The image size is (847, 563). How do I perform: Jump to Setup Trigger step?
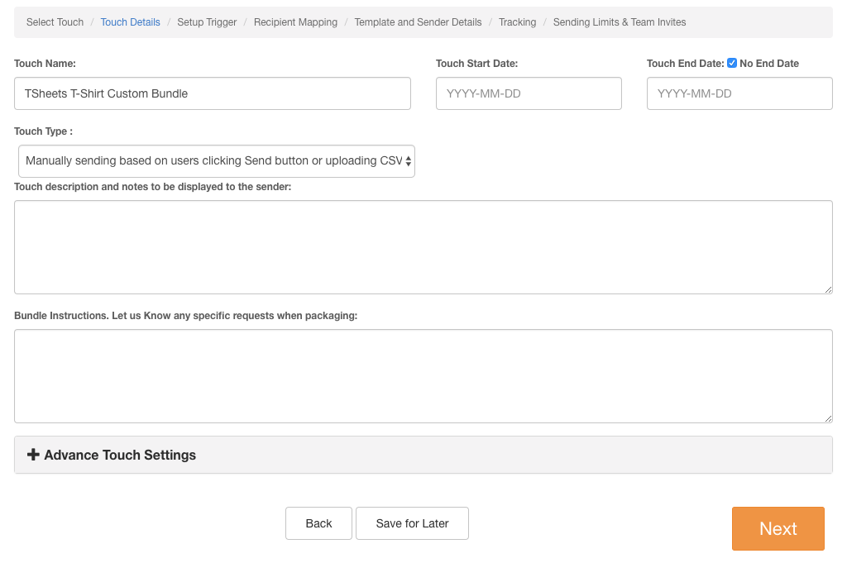pos(207,22)
